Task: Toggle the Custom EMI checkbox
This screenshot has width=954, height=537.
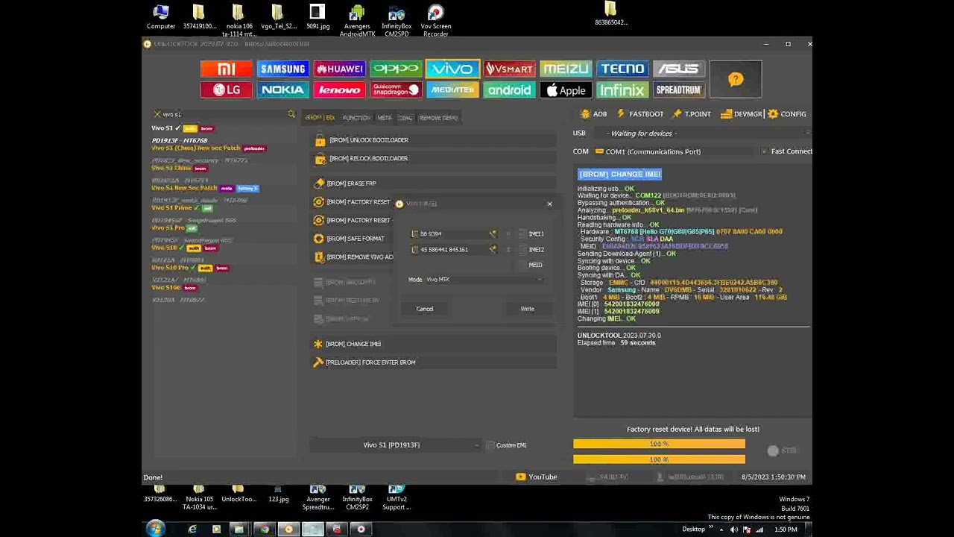Action: tap(490, 445)
